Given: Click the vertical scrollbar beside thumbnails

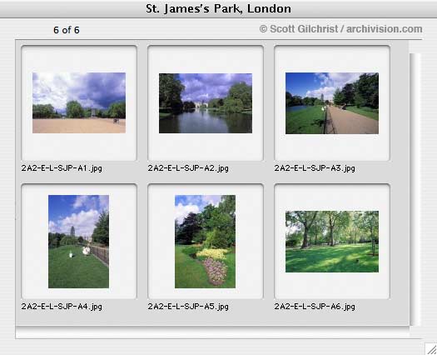Looking at the screenshot, I should [415, 189].
